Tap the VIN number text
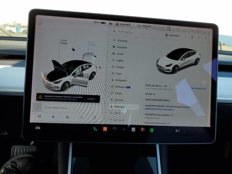Viewport: 232px width, 174px height. click(x=157, y=100)
